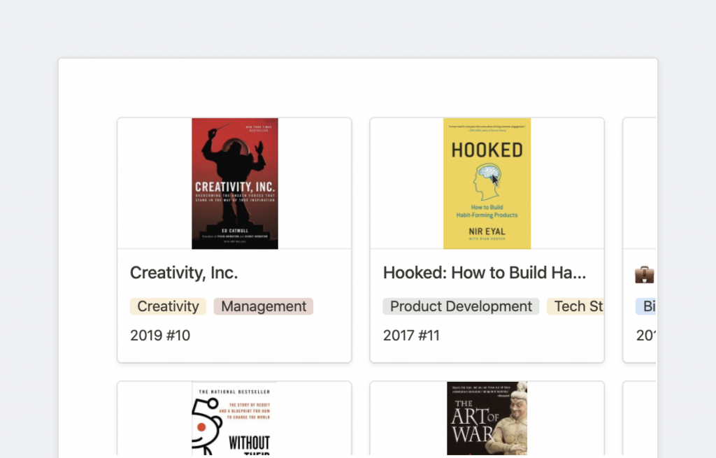Select the partially visible 'Tech St' tag
The width and height of the screenshot is (716, 458).
click(x=575, y=306)
